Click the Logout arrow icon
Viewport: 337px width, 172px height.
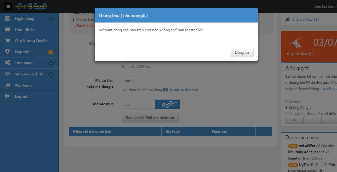[8, 96]
